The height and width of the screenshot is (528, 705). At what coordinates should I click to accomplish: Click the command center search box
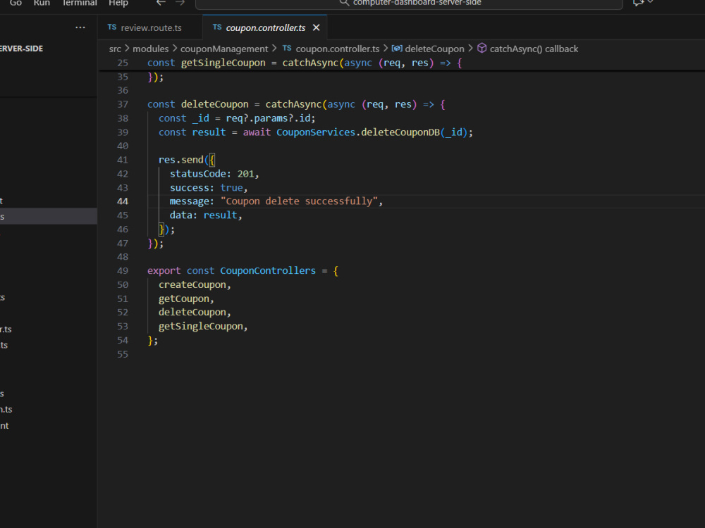click(409, 4)
